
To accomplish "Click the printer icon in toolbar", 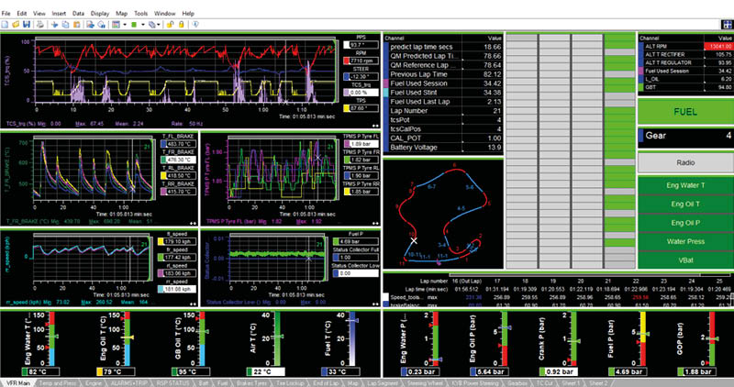I will 40,25.
